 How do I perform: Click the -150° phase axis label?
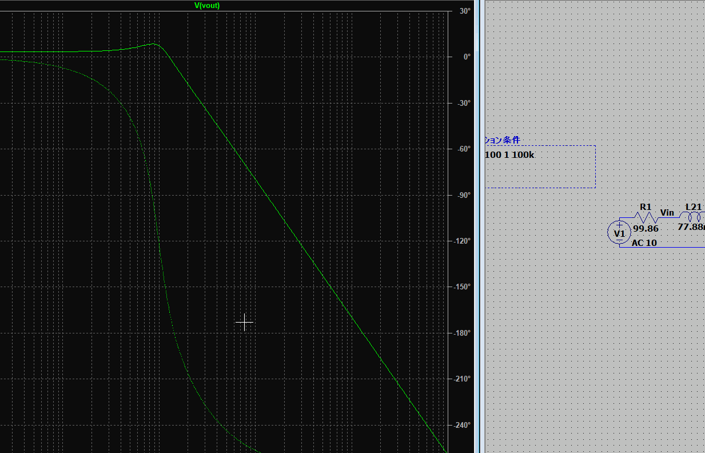(x=462, y=287)
